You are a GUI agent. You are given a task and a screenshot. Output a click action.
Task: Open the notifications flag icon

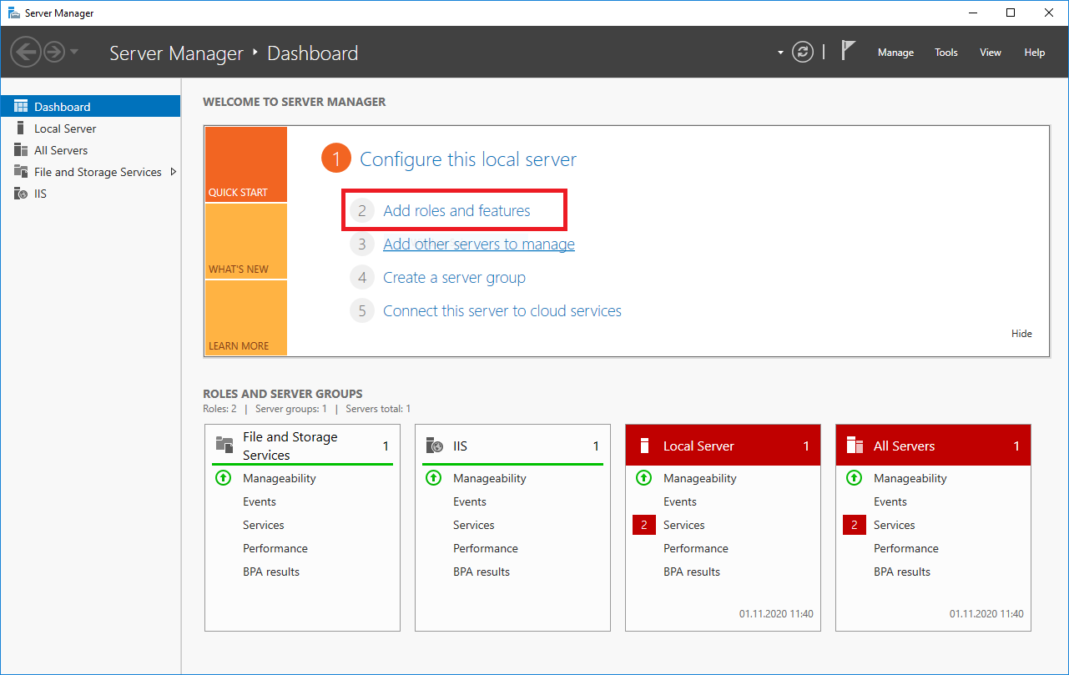click(848, 51)
